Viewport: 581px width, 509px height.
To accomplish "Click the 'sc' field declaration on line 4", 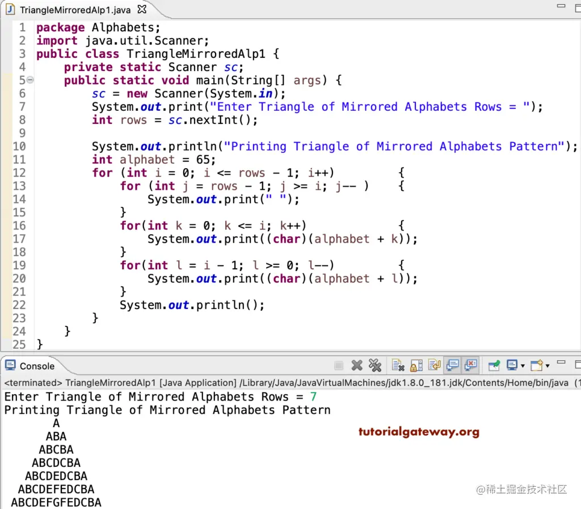I will click(x=231, y=68).
